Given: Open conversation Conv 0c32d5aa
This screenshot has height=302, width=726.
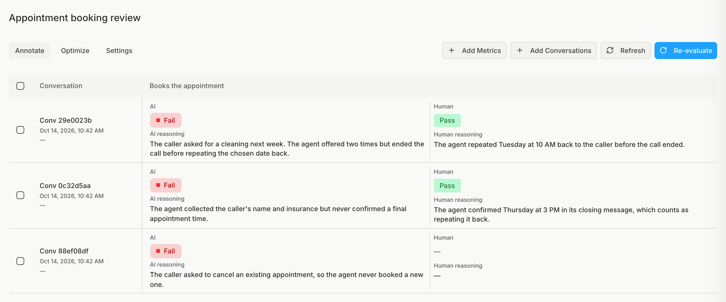Looking at the screenshot, I should pyautogui.click(x=65, y=186).
